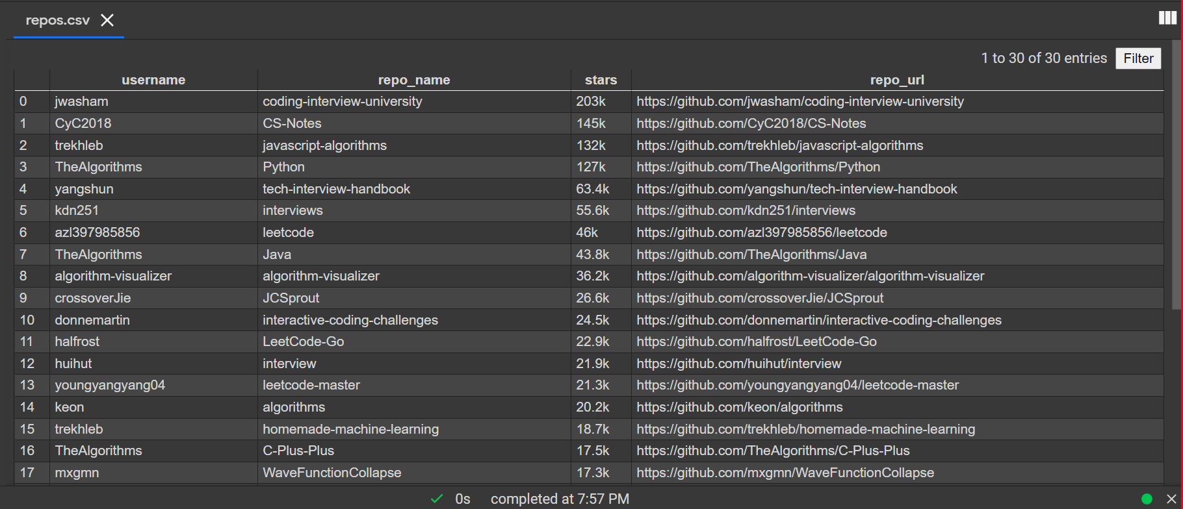Viewport: 1183px width, 509px height.
Task: Switch to the repos.csv tab
Action: click(x=58, y=20)
